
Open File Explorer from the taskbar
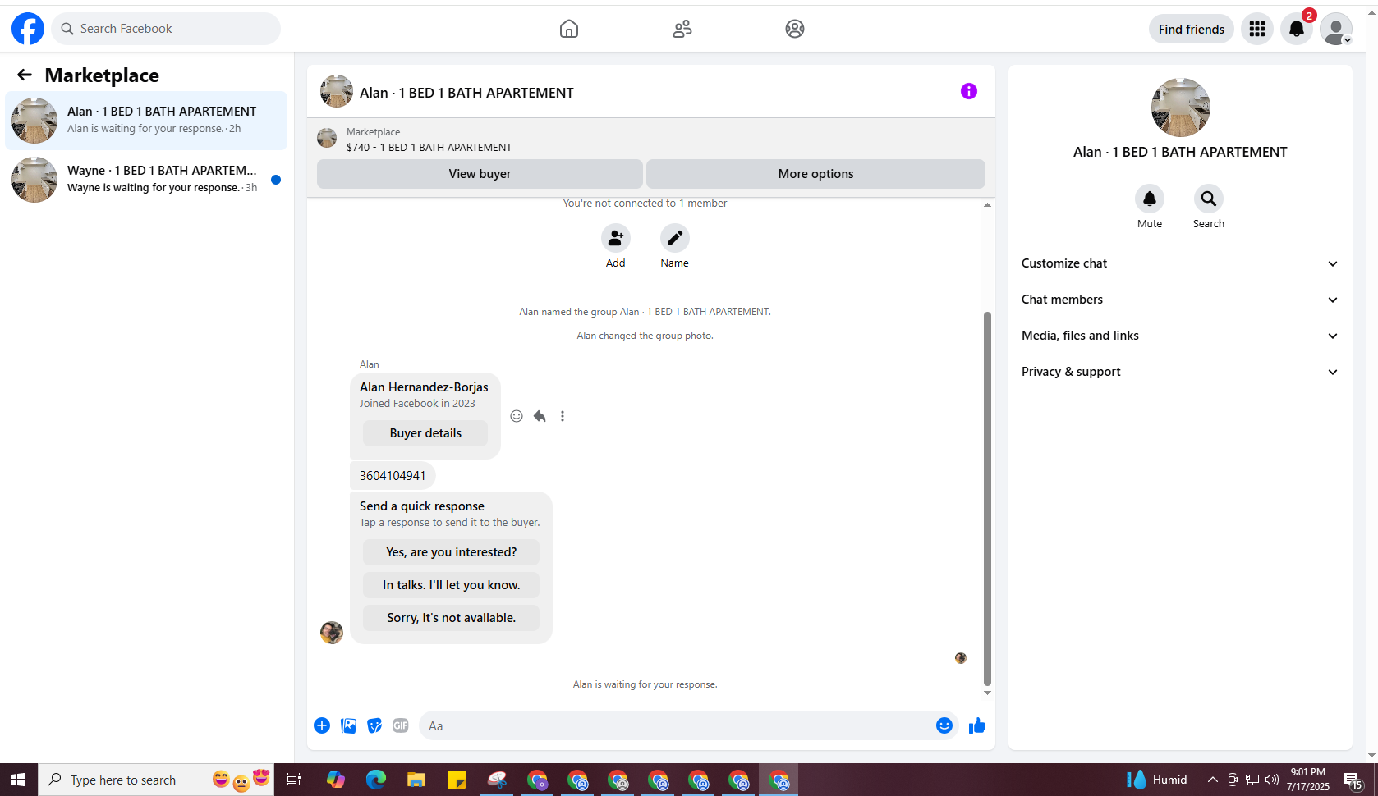(416, 780)
